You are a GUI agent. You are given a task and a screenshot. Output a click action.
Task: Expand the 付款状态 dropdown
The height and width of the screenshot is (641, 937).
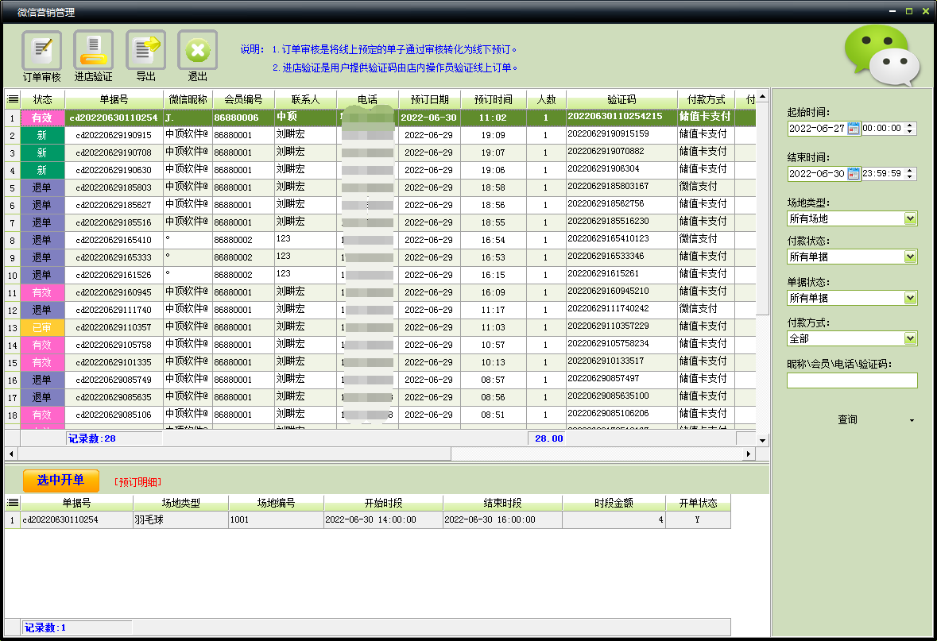[910, 257]
